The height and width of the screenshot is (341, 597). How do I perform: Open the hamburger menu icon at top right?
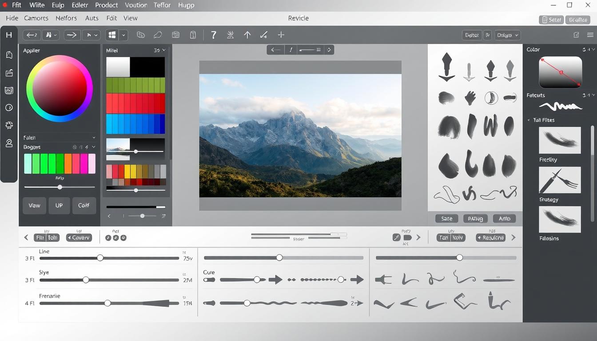[x=590, y=35]
